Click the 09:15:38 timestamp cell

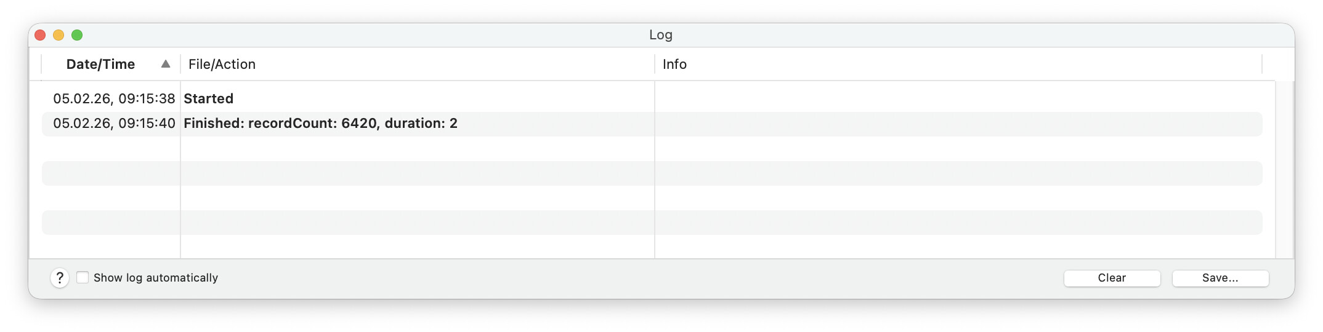click(114, 99)
